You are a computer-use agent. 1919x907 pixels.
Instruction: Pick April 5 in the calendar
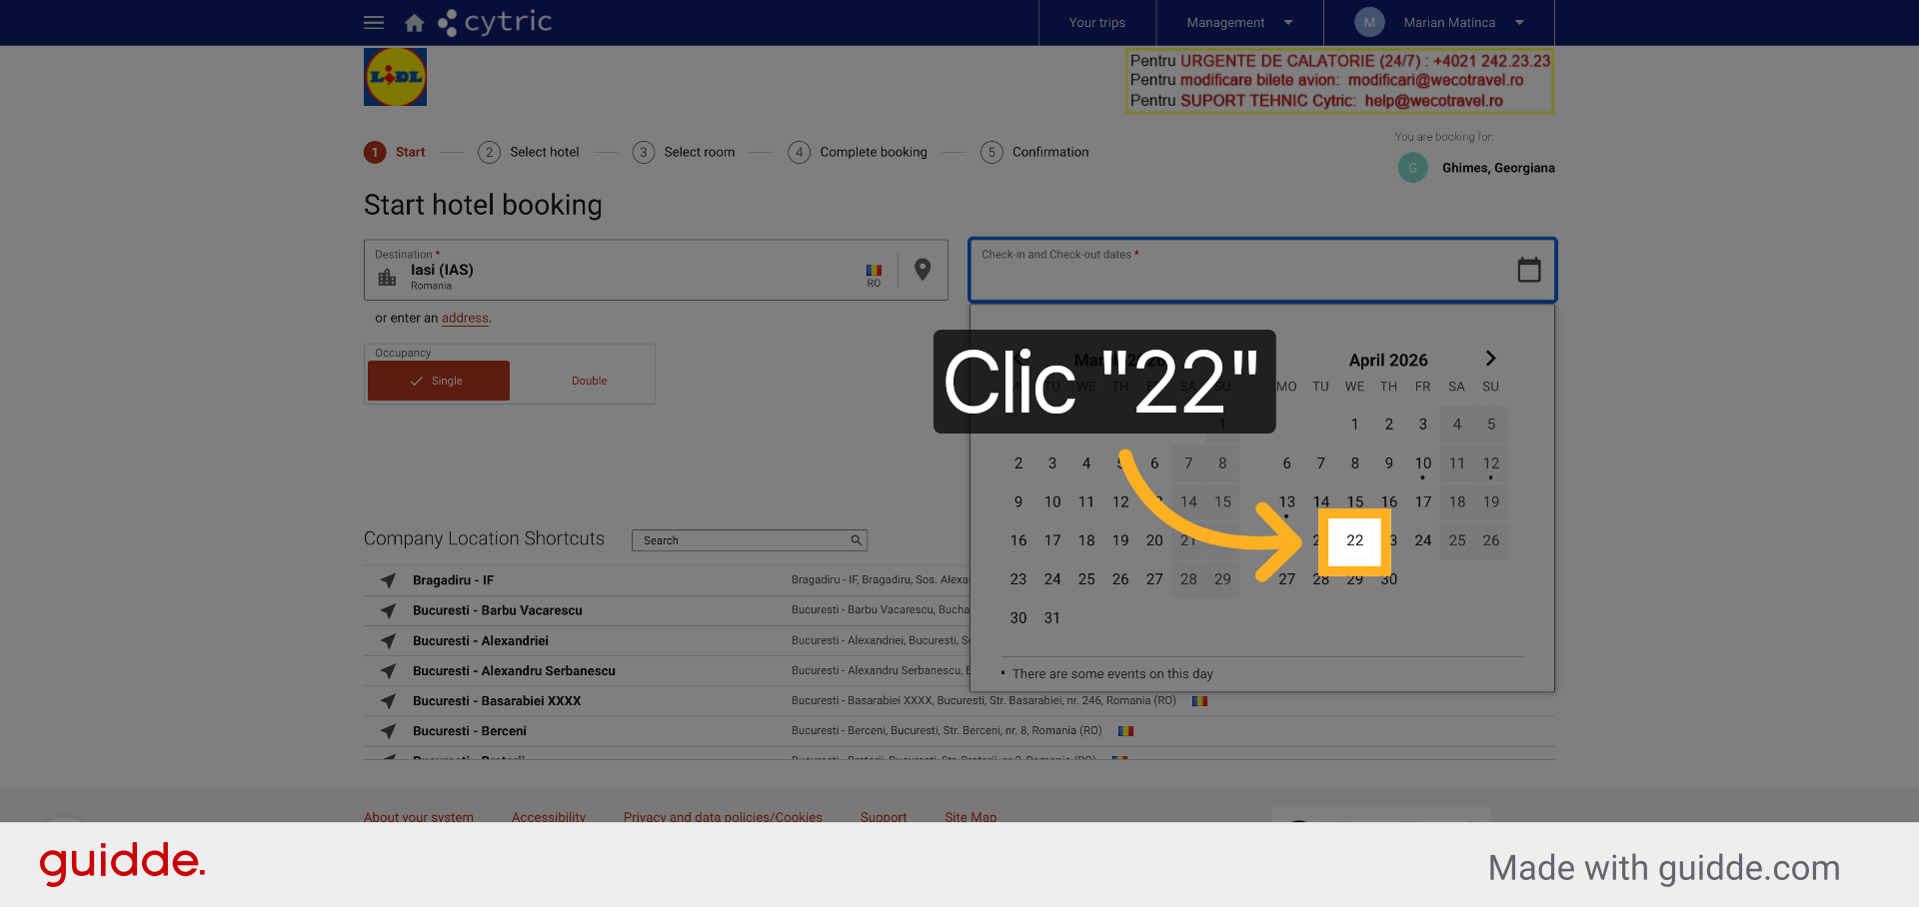pos(1490,425)
